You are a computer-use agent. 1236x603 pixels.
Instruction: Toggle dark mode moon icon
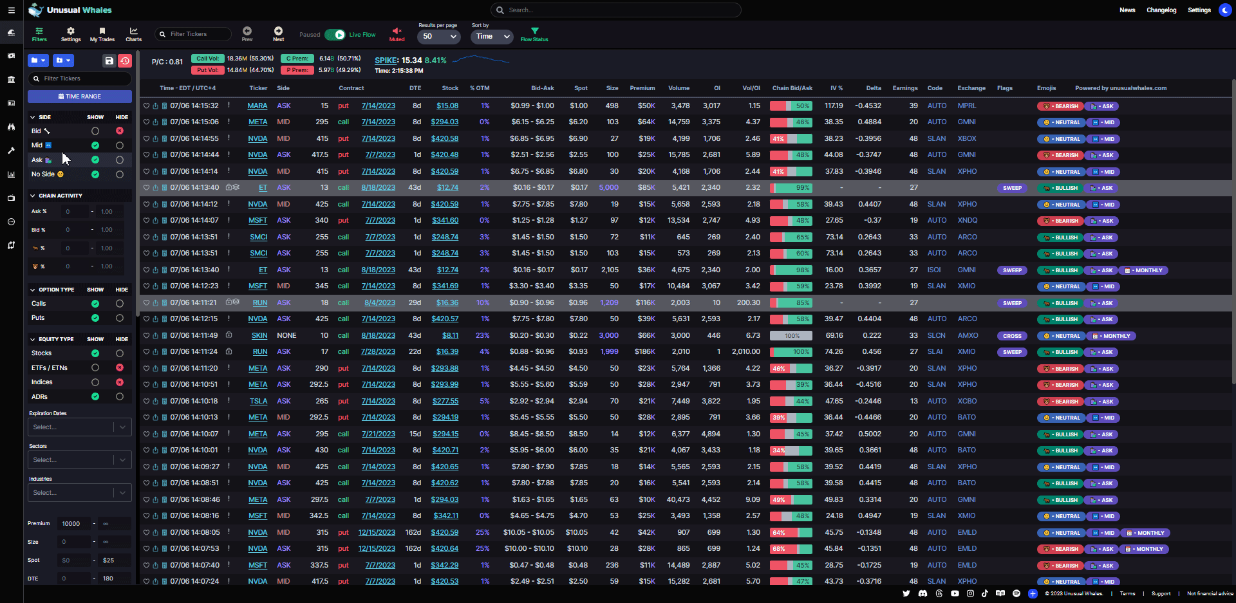1225,10
